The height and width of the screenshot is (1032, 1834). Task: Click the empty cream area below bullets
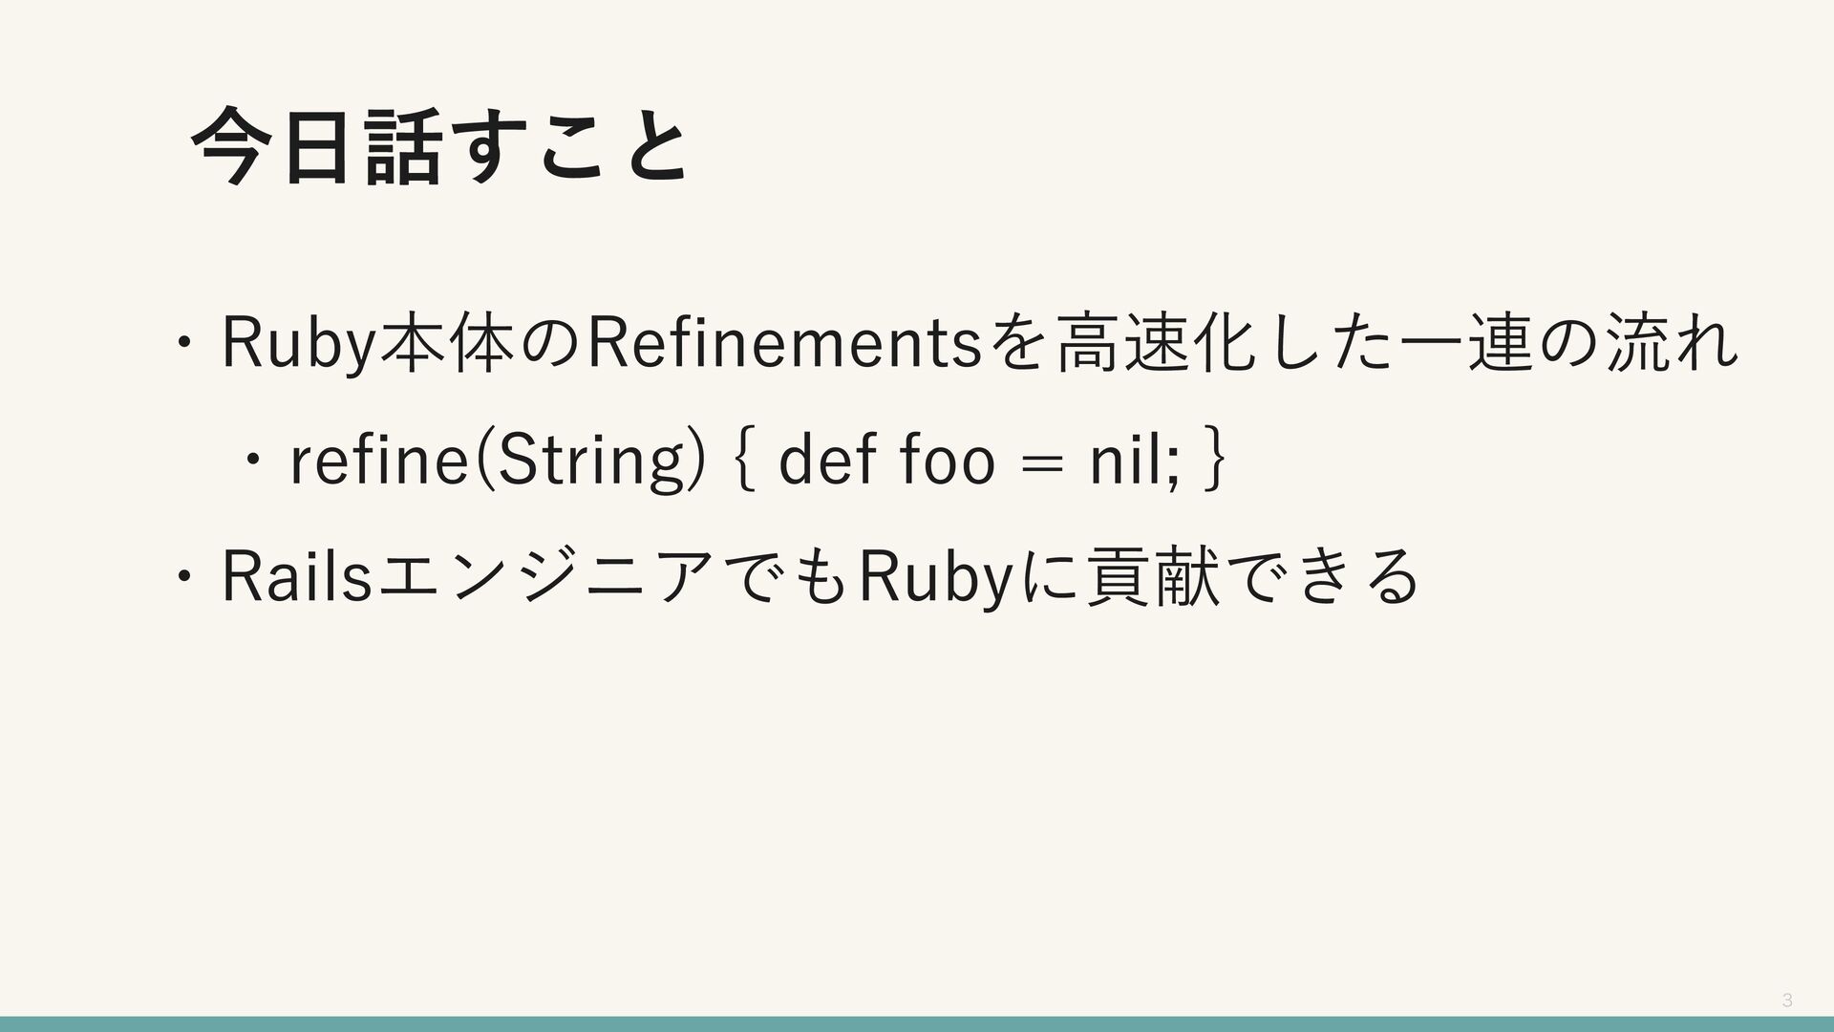[917, 812]
